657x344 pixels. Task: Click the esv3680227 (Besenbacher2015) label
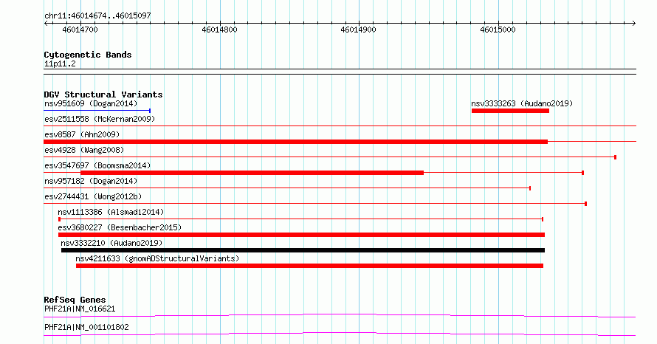click(120, 227)
